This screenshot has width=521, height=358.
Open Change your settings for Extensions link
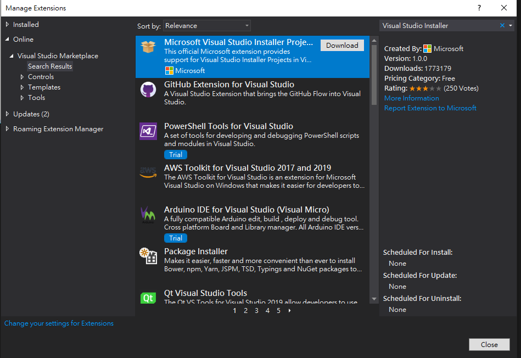[59, 323]
